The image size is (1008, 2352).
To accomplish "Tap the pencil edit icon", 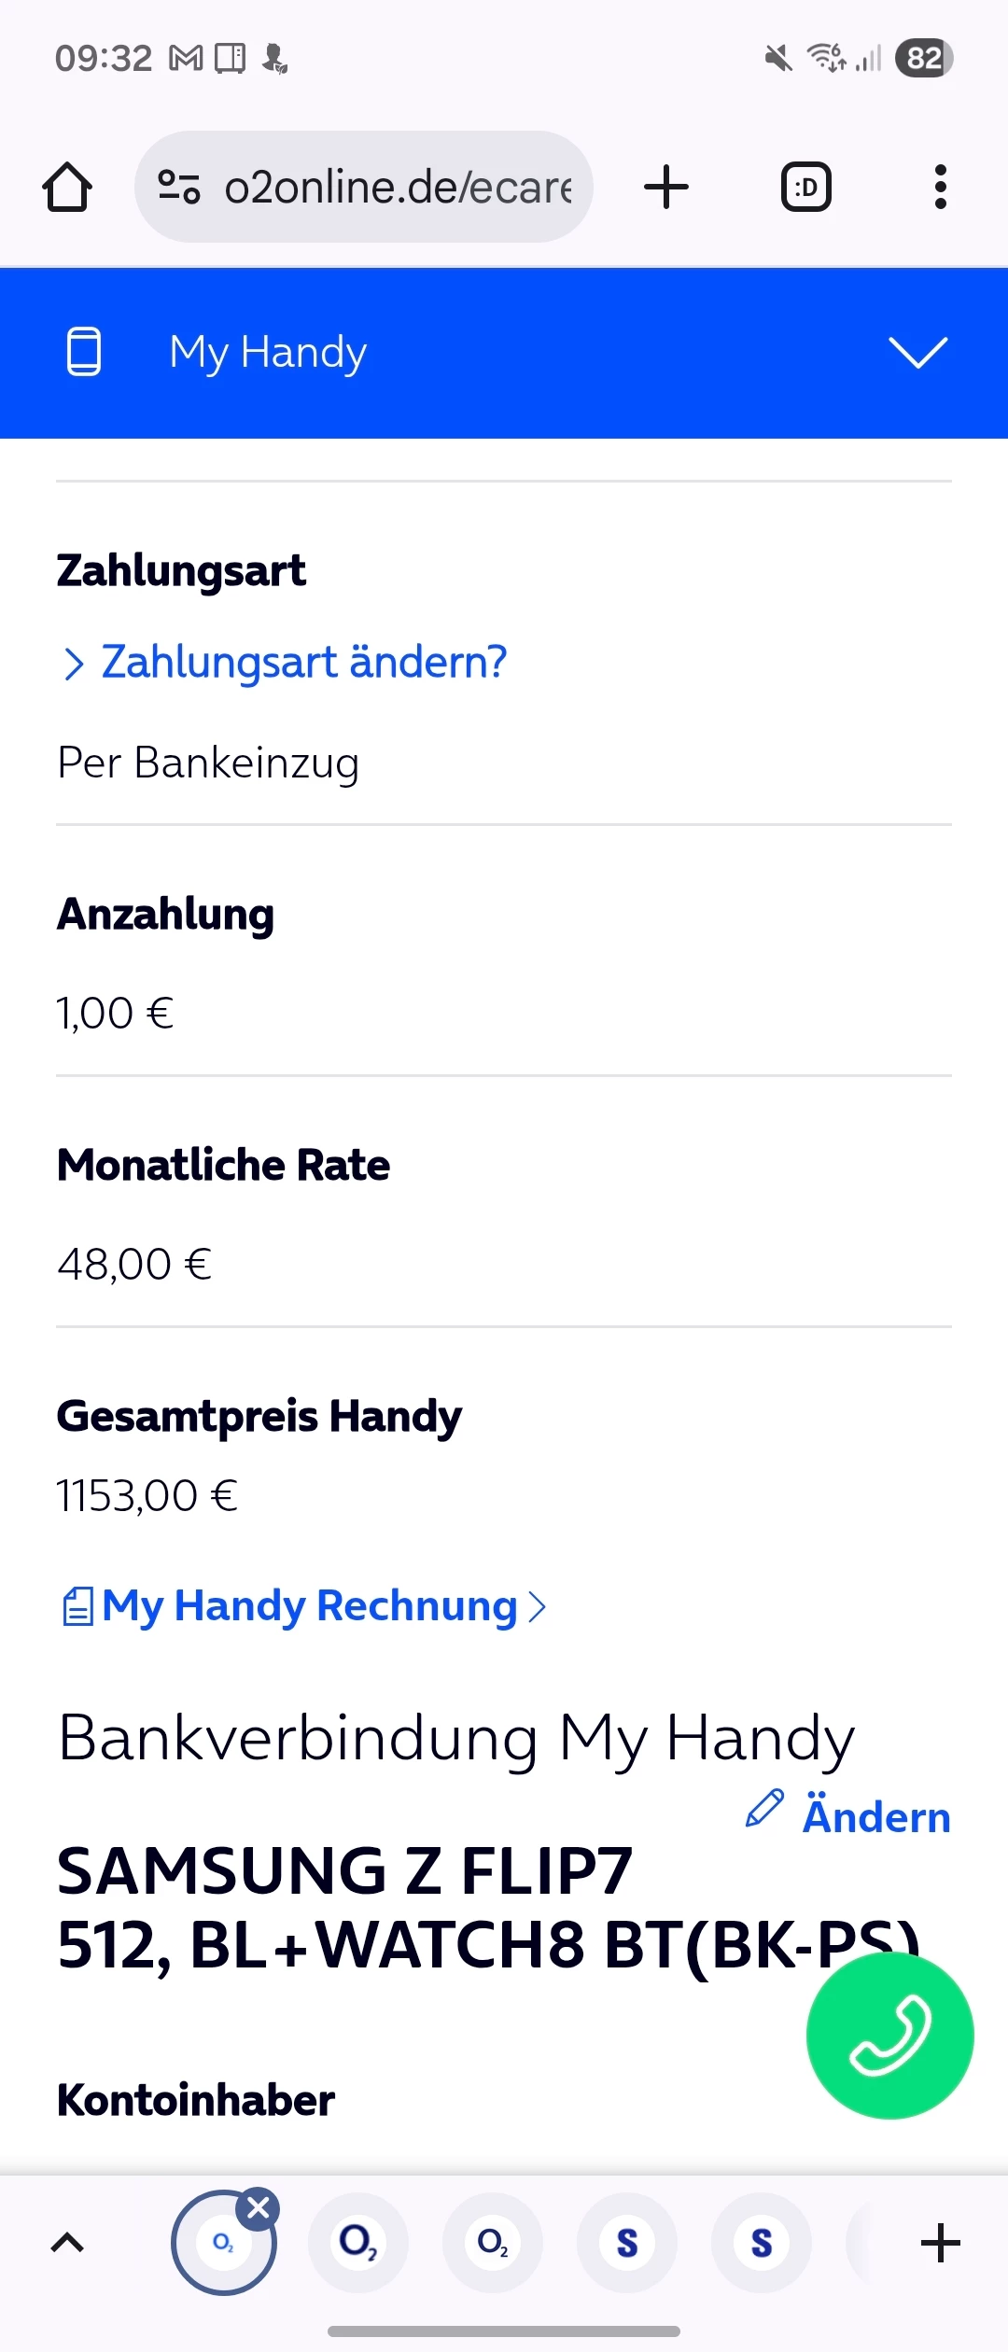I will (x=764, y=1809).
